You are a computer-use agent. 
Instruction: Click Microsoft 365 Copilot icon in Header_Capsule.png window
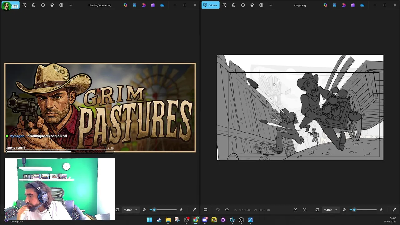point(125,5)
